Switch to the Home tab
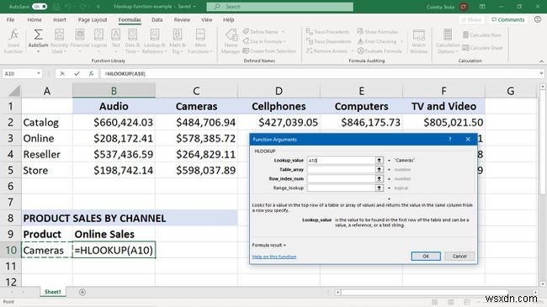 click(x=35, y=19)
